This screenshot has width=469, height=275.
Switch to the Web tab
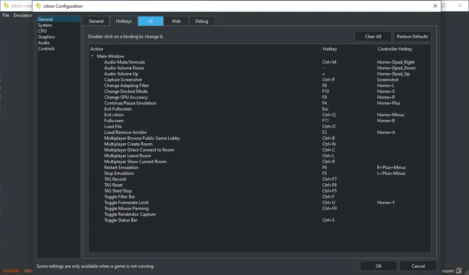[176, 21]
